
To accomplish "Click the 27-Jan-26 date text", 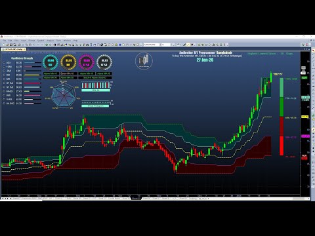I will tap(205, 60).
